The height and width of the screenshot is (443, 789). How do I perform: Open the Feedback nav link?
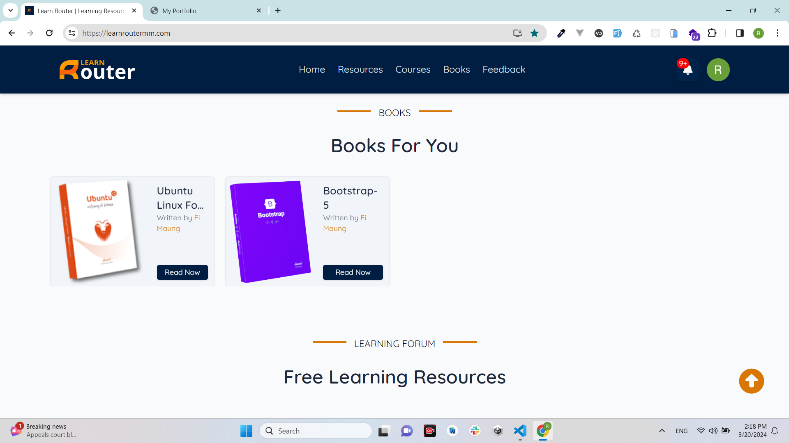[504, 70]
